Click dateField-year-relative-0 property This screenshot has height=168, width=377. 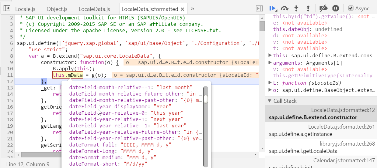pyautogui.click(x=127, y=113)
